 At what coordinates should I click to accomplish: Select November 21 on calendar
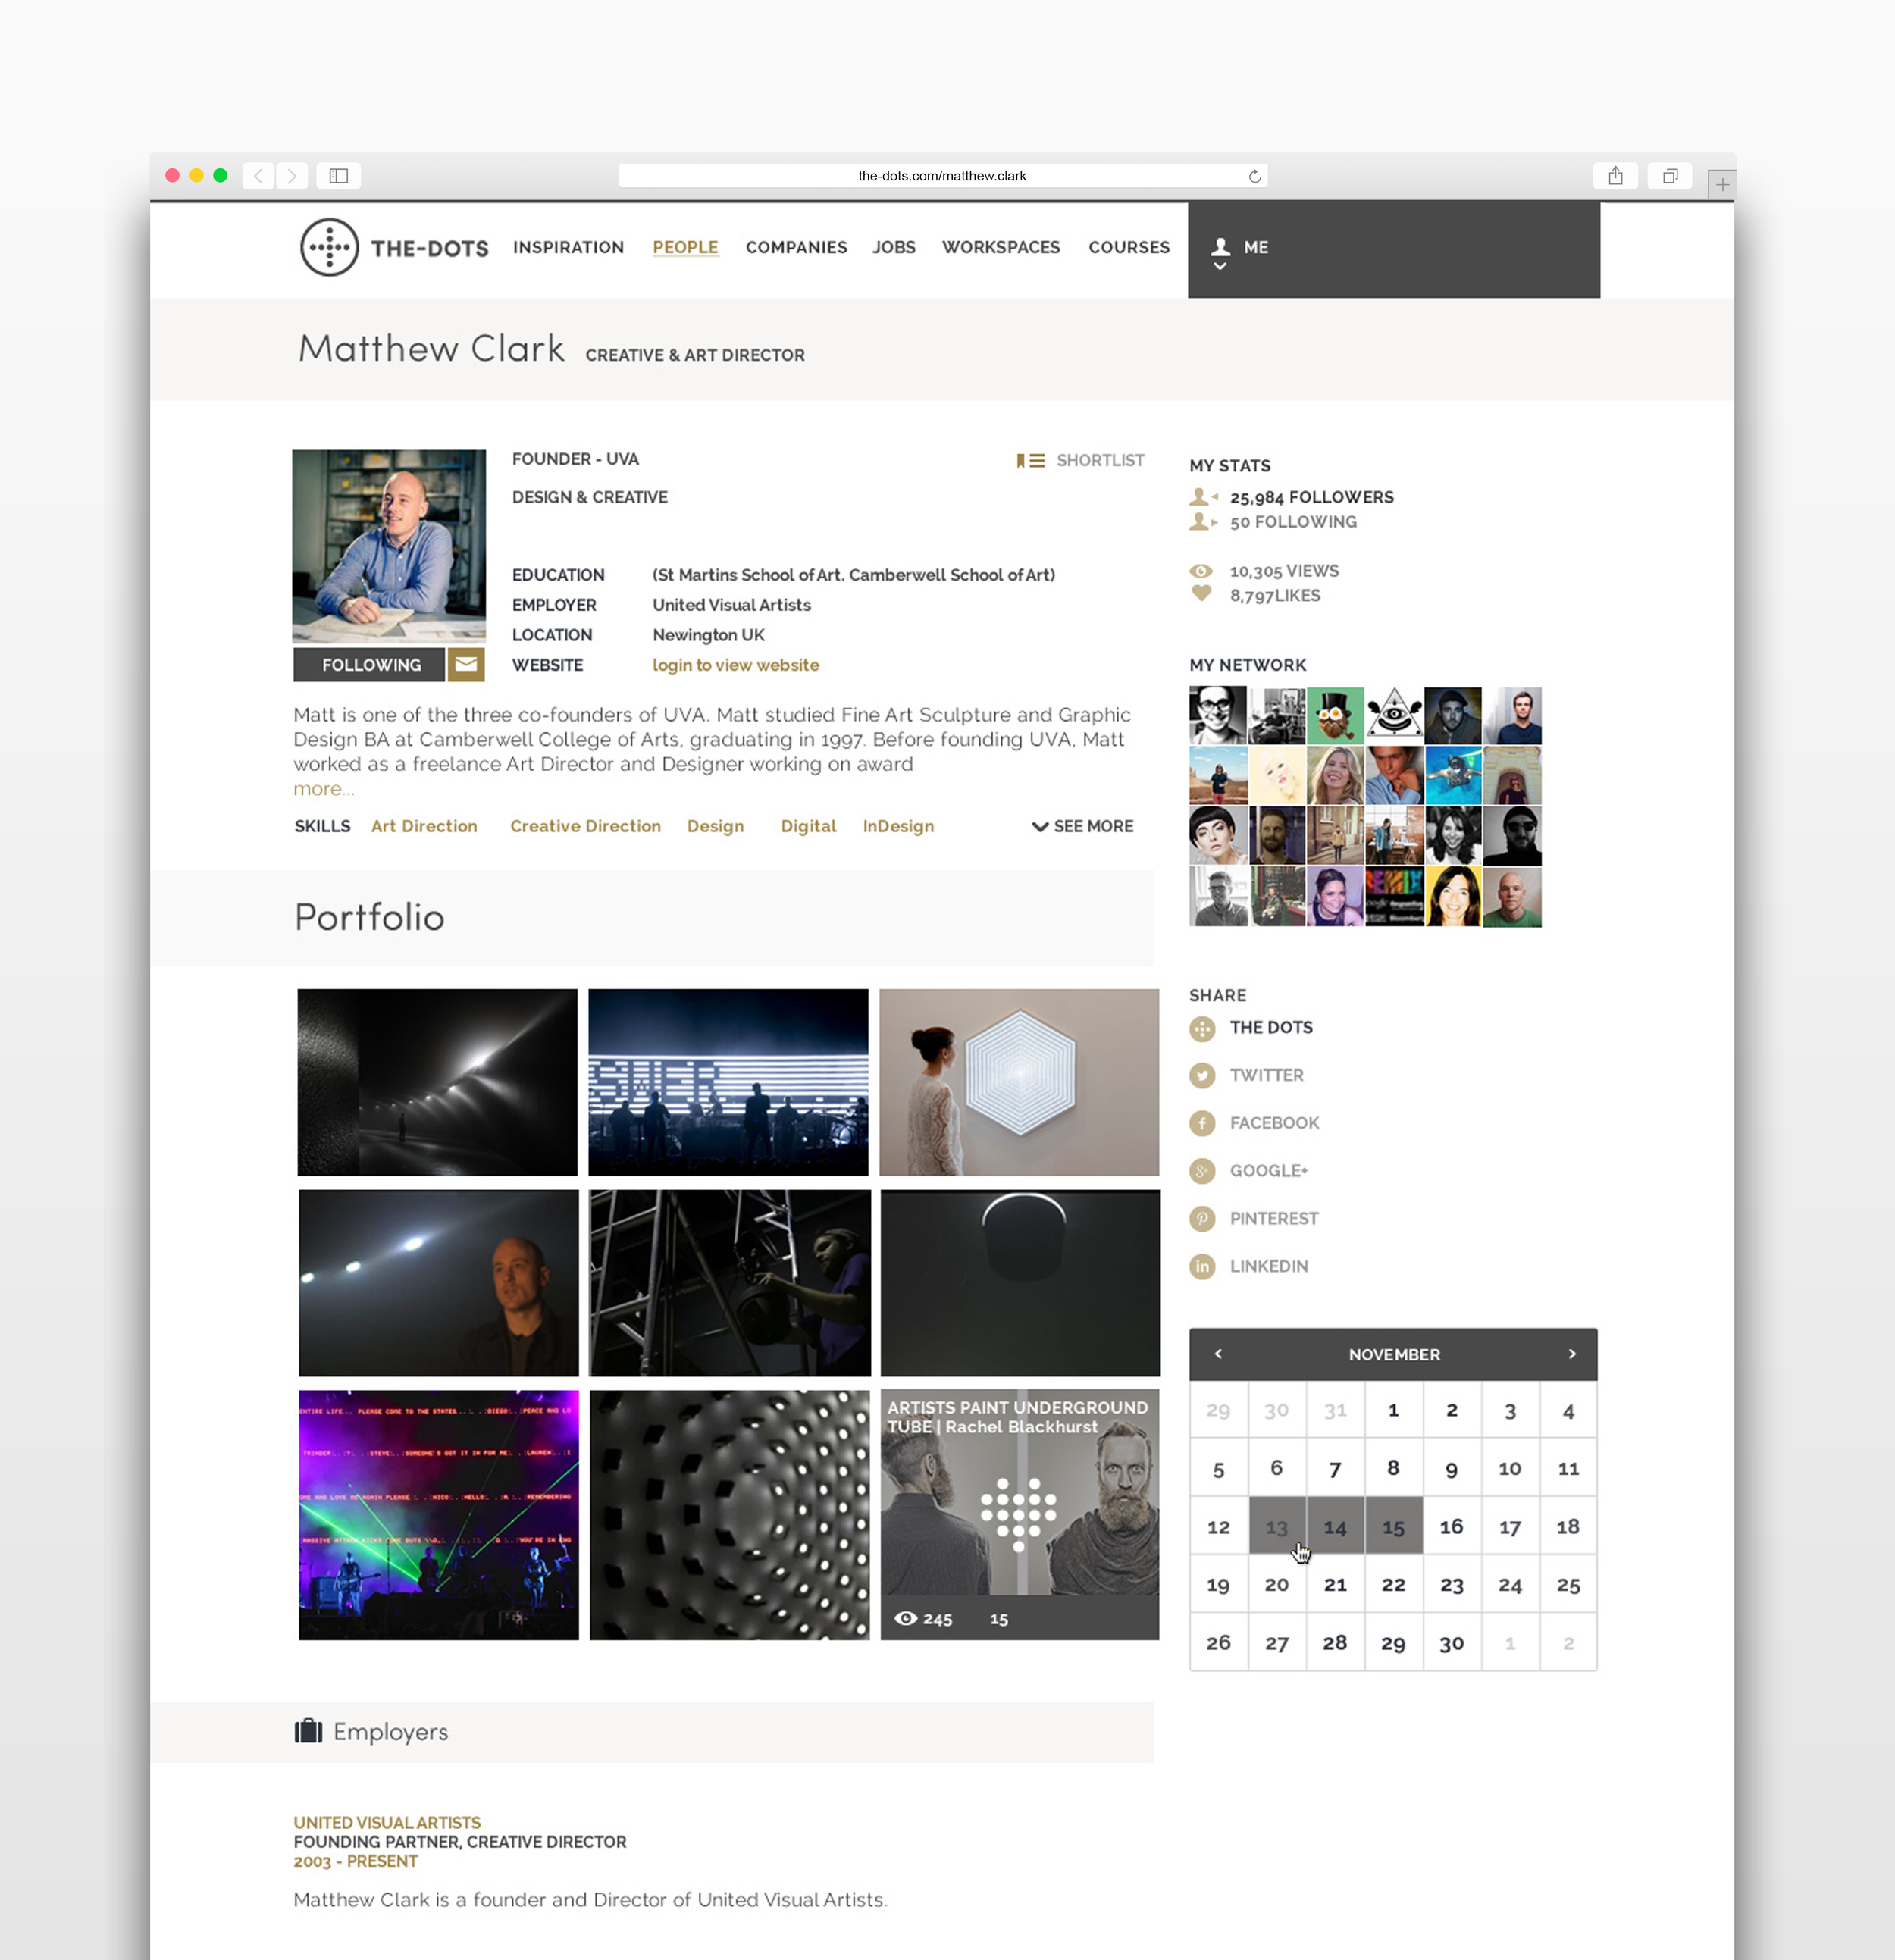[x=1335, y=1584]
